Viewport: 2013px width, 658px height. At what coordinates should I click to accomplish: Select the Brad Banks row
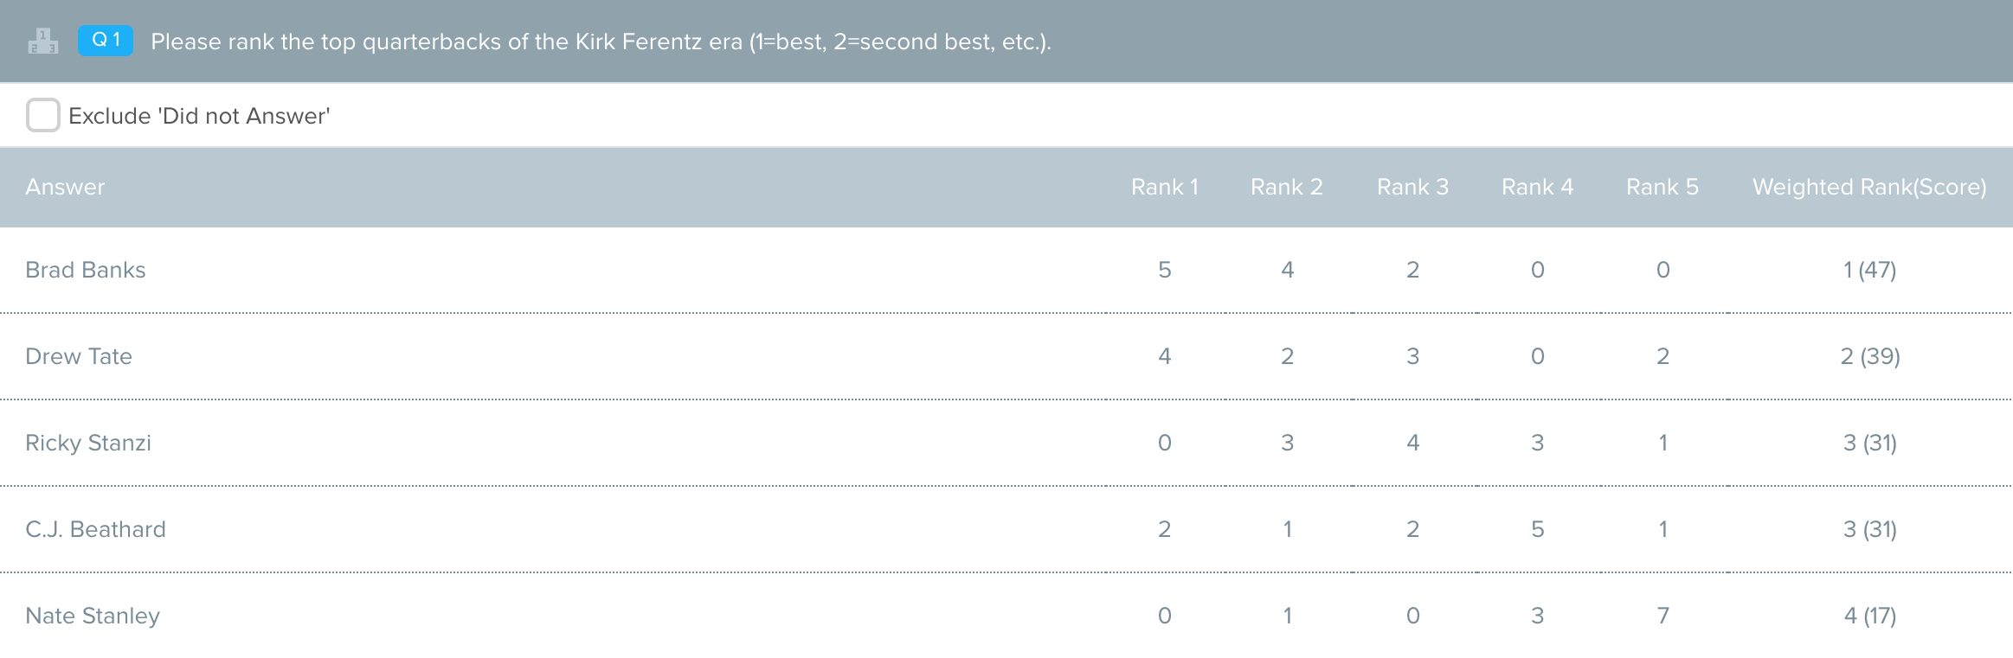point(1006,270)
